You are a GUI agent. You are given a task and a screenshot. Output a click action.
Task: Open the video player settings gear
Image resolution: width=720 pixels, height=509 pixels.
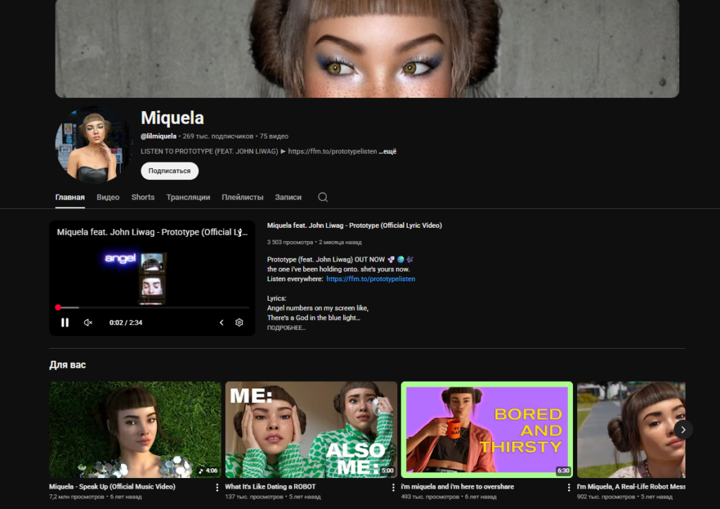click(239, 323)
